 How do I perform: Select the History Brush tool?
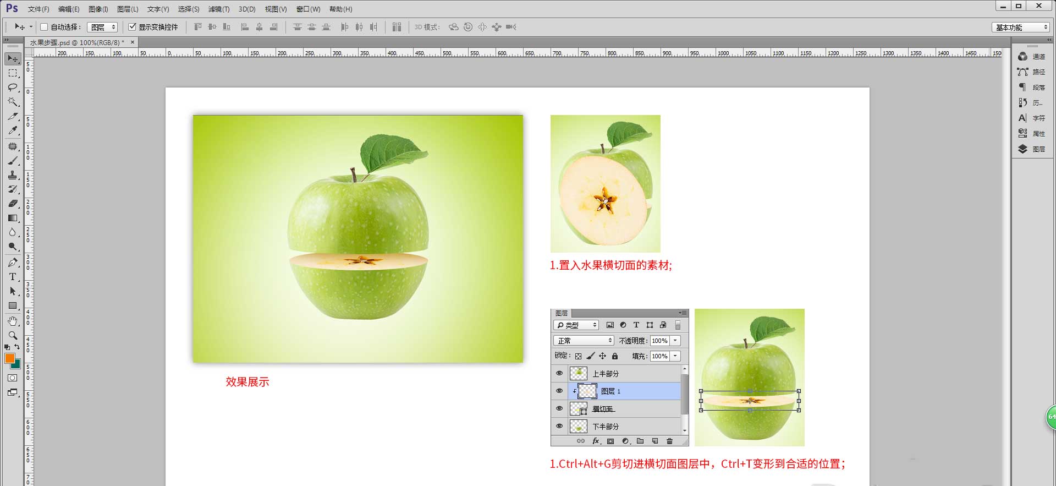[13, 189]
